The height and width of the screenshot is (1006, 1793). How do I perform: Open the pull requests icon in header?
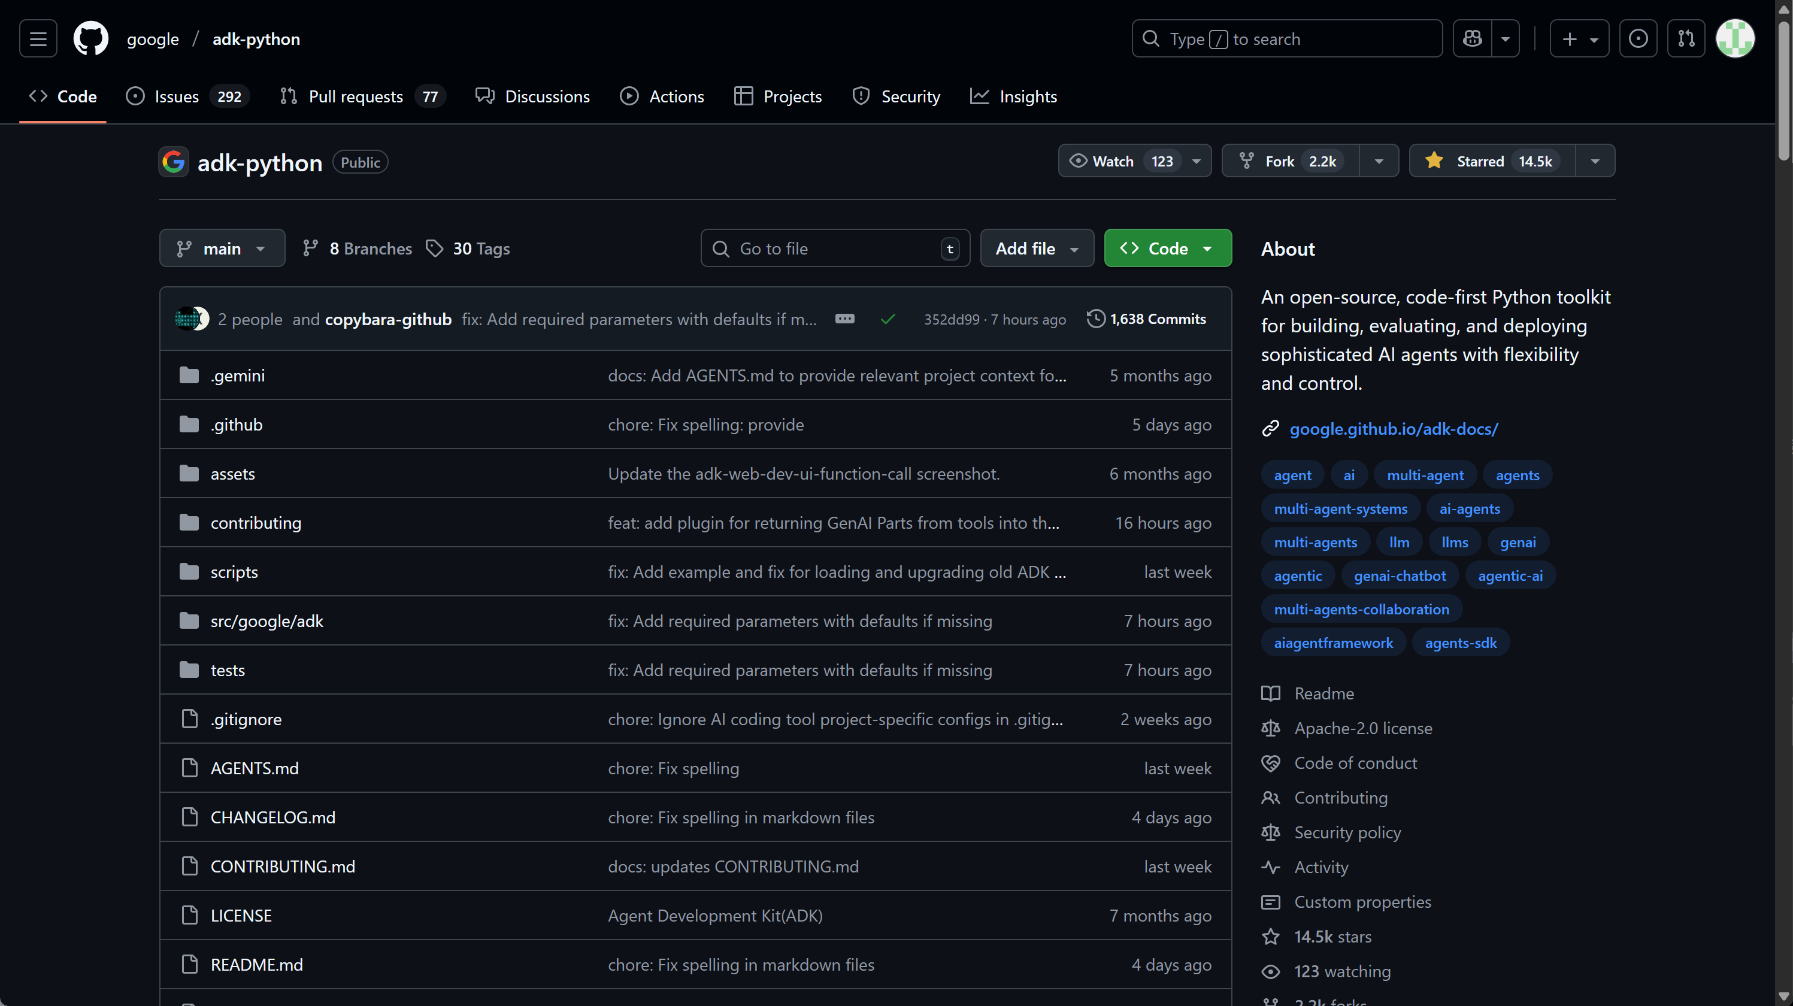tap(1686, 39)
